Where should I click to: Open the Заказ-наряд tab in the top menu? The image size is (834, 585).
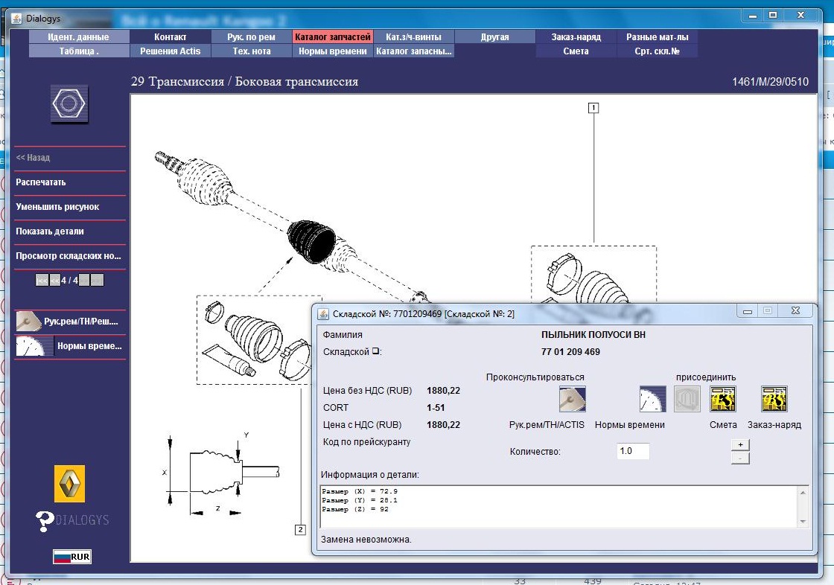coord(576,36)
